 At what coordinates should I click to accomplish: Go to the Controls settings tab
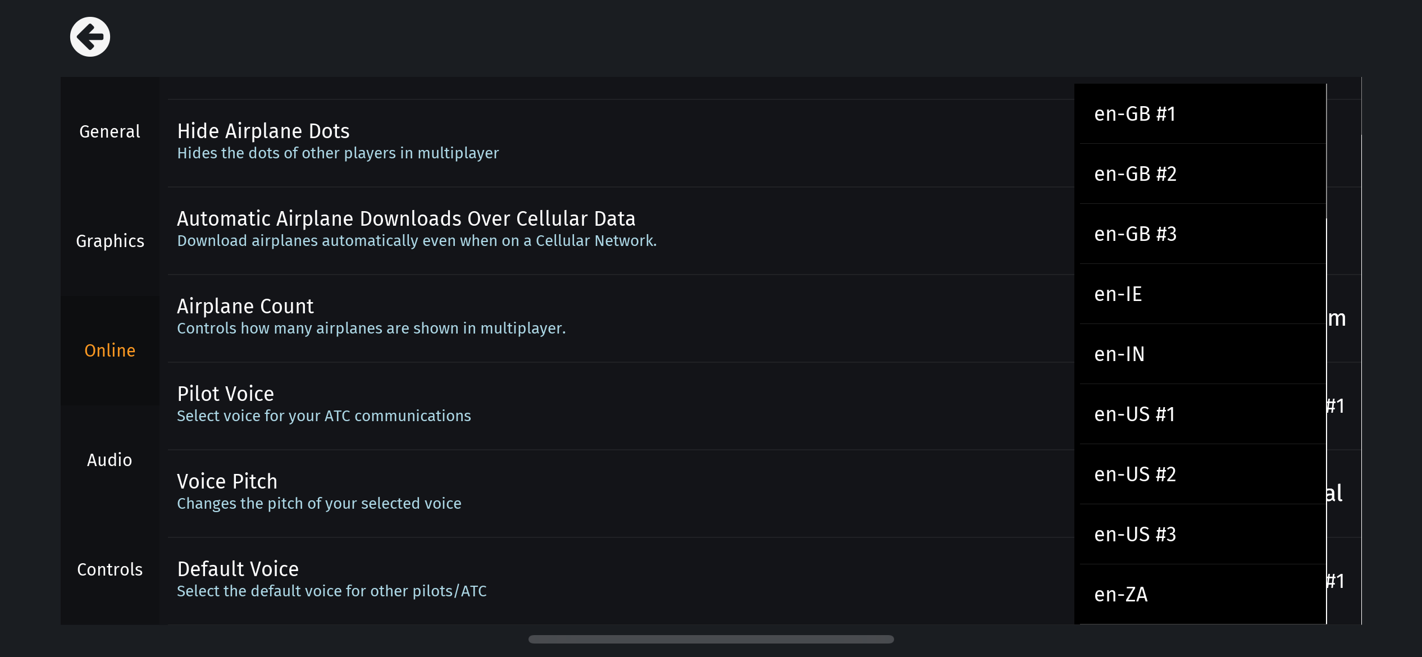tap(110, 569)
